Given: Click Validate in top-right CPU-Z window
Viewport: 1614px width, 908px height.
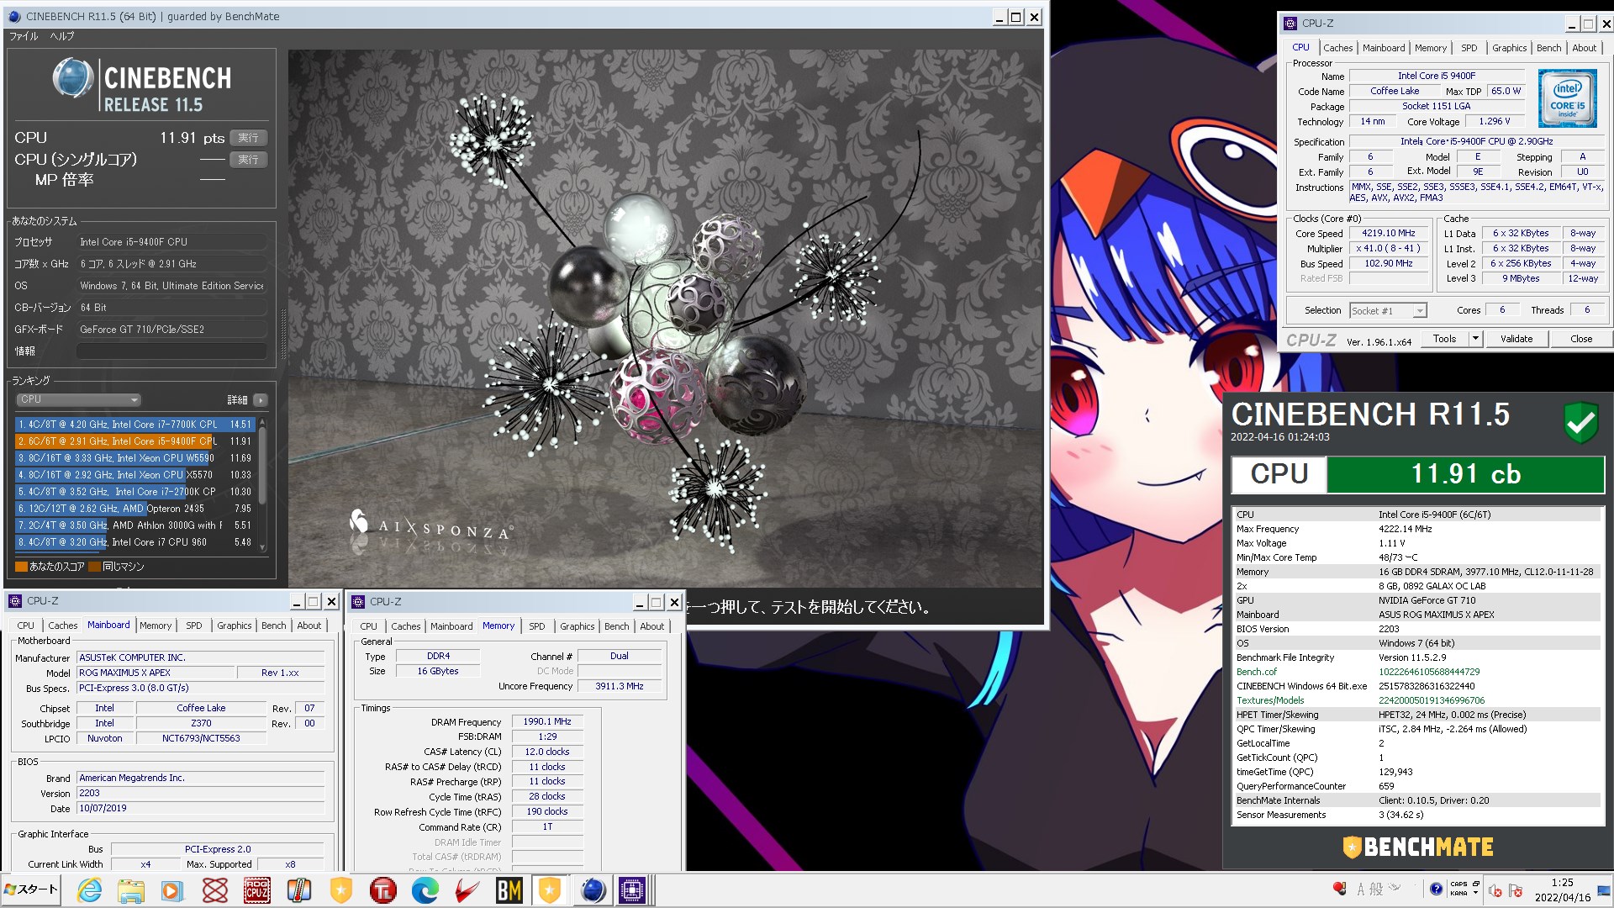Looking at the screenshot, I should [x=1516, y=339].
